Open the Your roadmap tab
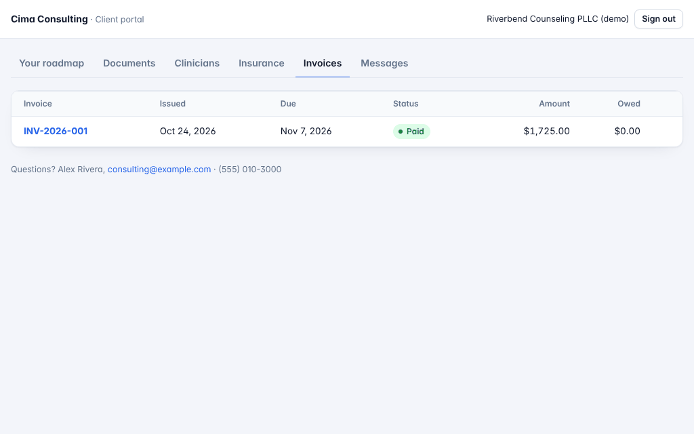The height and width of the screenshot is (434, 694). point(52,63)
